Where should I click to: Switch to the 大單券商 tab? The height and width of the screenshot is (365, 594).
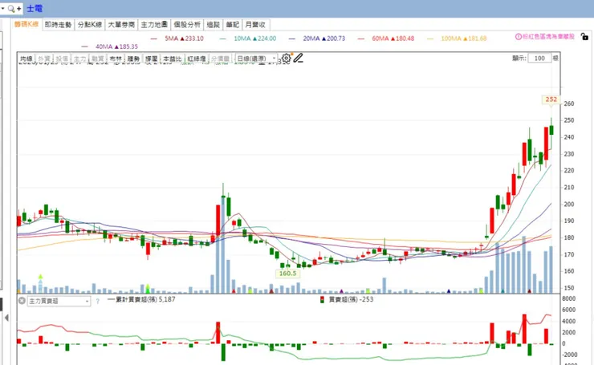pos(121,25)
